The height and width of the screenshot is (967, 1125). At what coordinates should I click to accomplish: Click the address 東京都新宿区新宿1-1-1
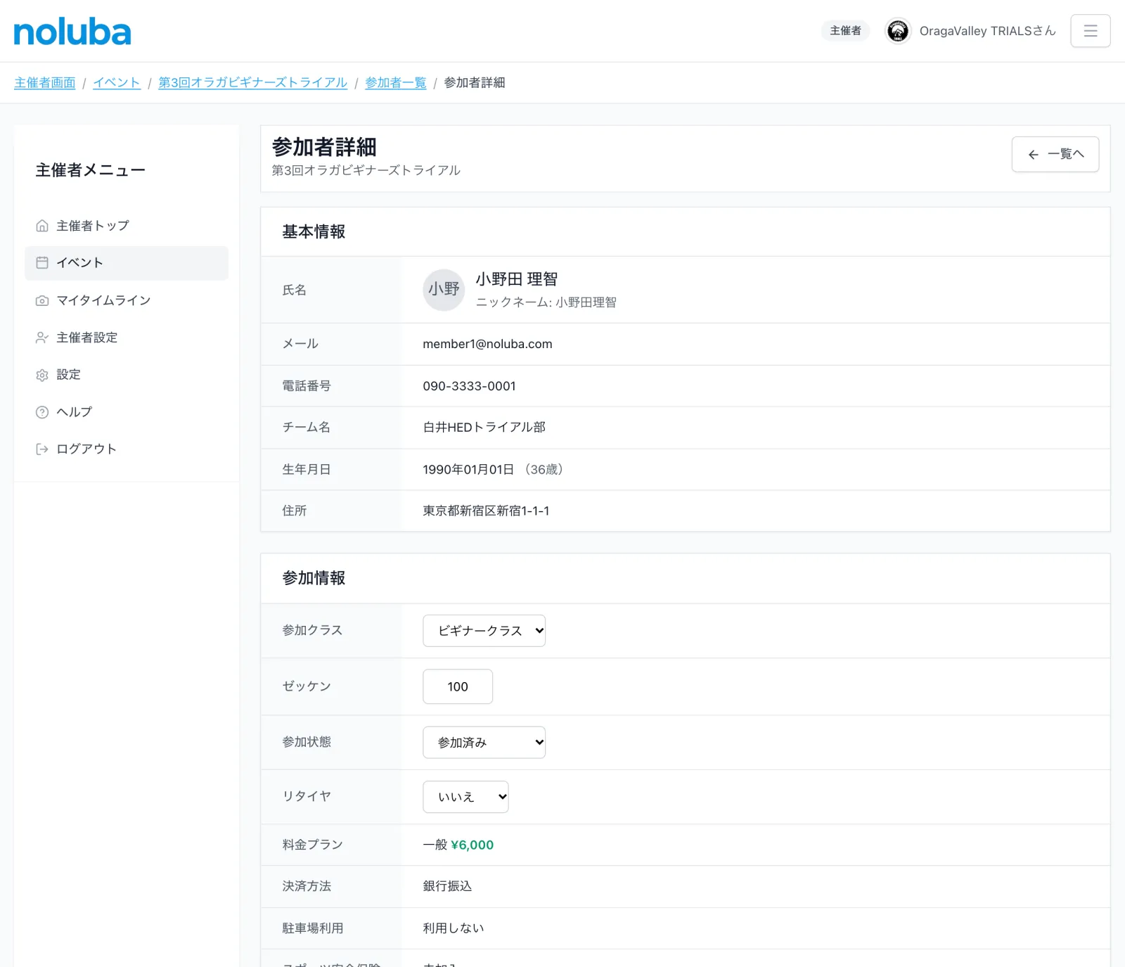point(486,511)
